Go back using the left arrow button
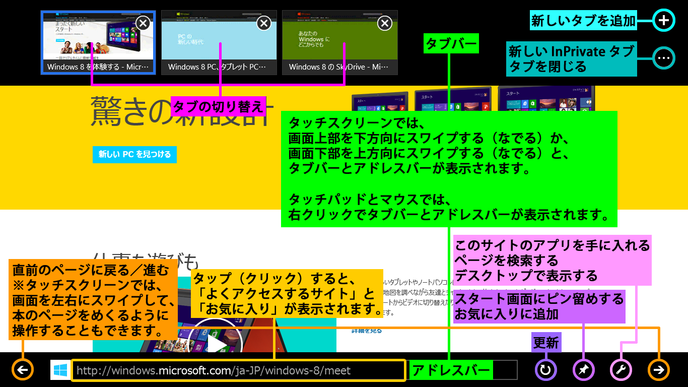The height and width of the screenshot is (387, 688). click(23, 370)
